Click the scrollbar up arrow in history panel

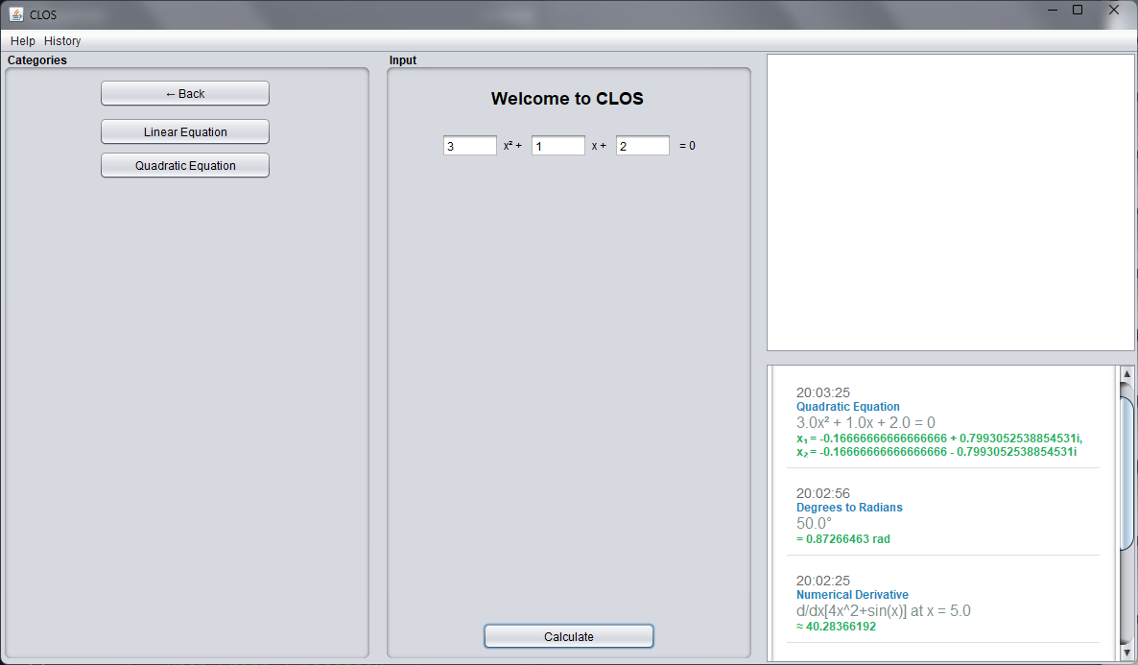click(x=1126, y=374)
